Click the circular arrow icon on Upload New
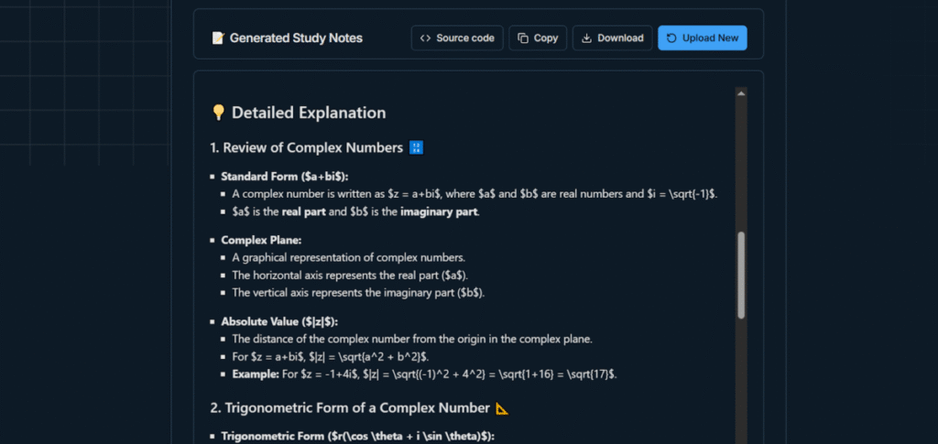Viewport: 938px width, 444px height. pos(671,38)
